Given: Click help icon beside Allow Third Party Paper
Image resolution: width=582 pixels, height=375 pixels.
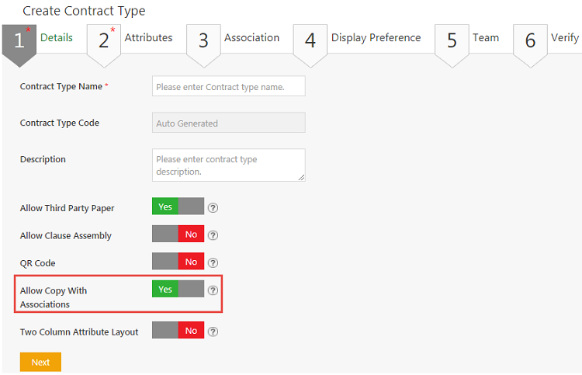Looking at the screenshot, I should coord(213,207).
